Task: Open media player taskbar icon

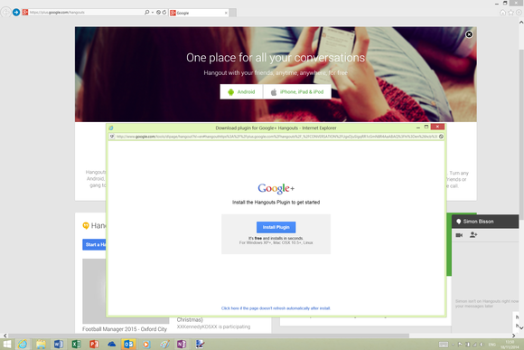Action: pos(146,344)
